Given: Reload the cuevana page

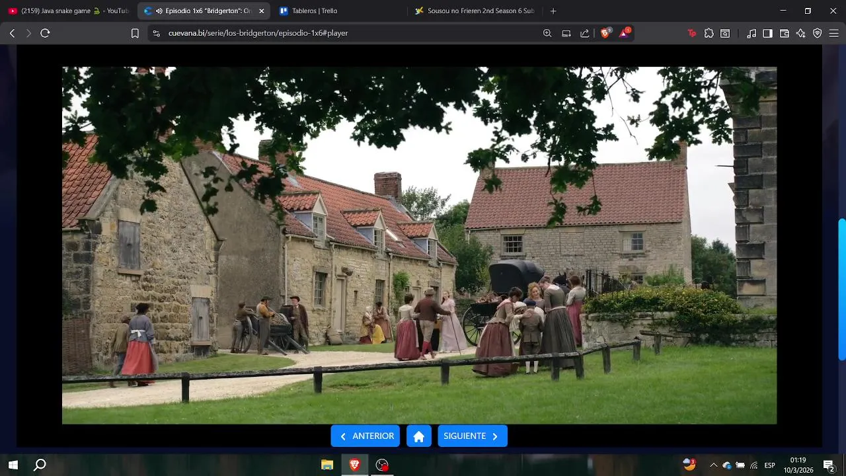Looking at the screenshot, I should (45, 33).
